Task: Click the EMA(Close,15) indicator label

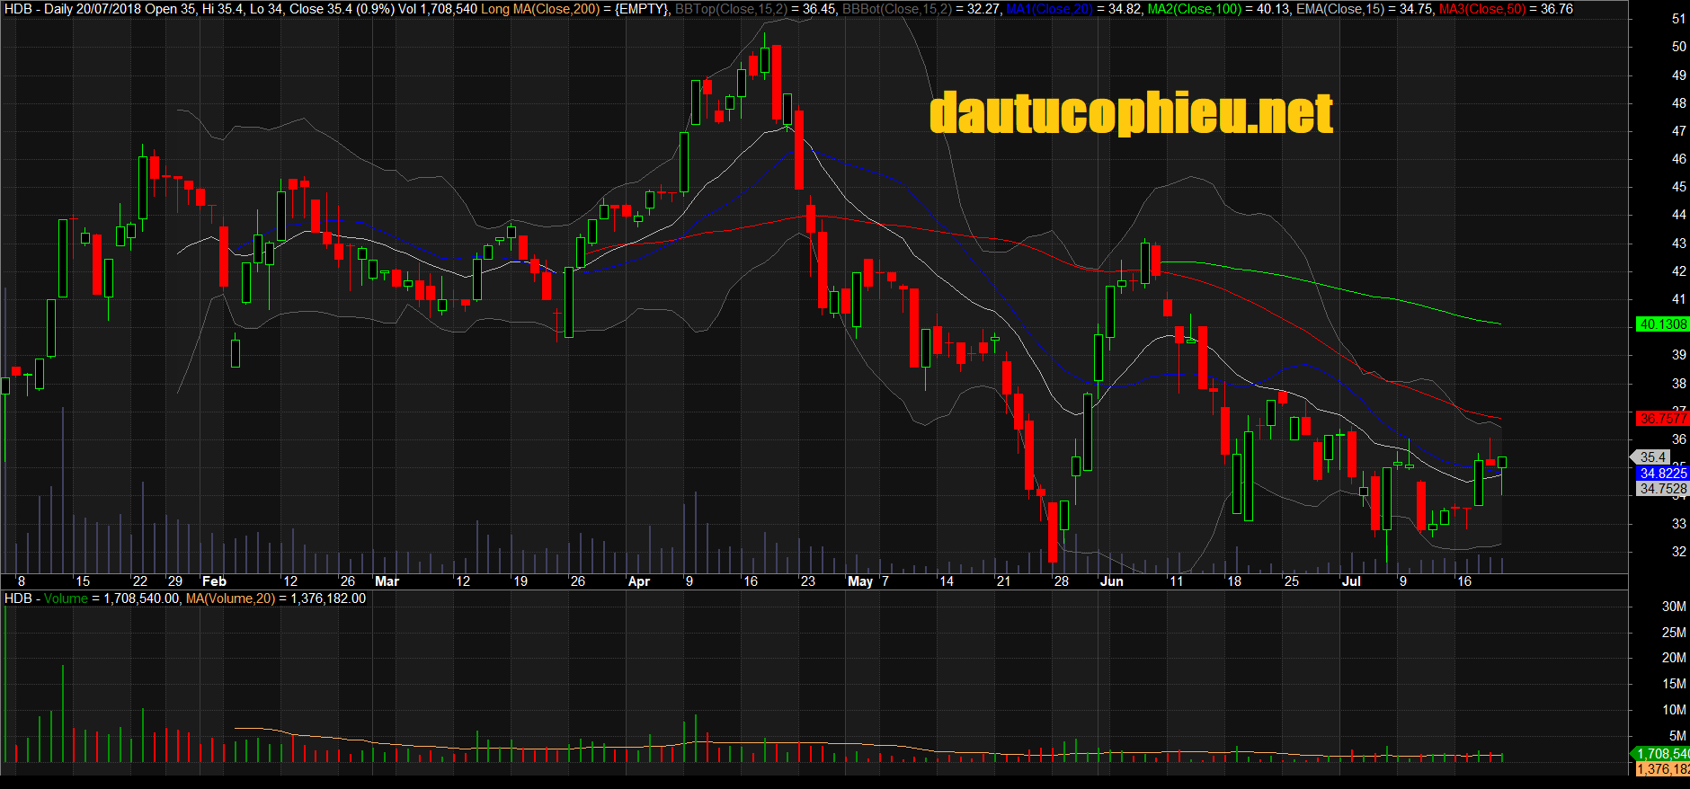Action: tap(1339, 9)
